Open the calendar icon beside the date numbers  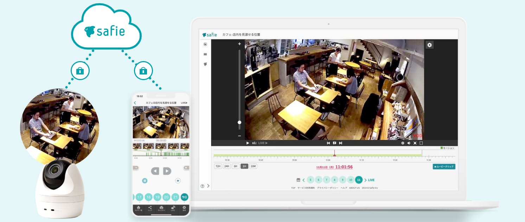298,180
